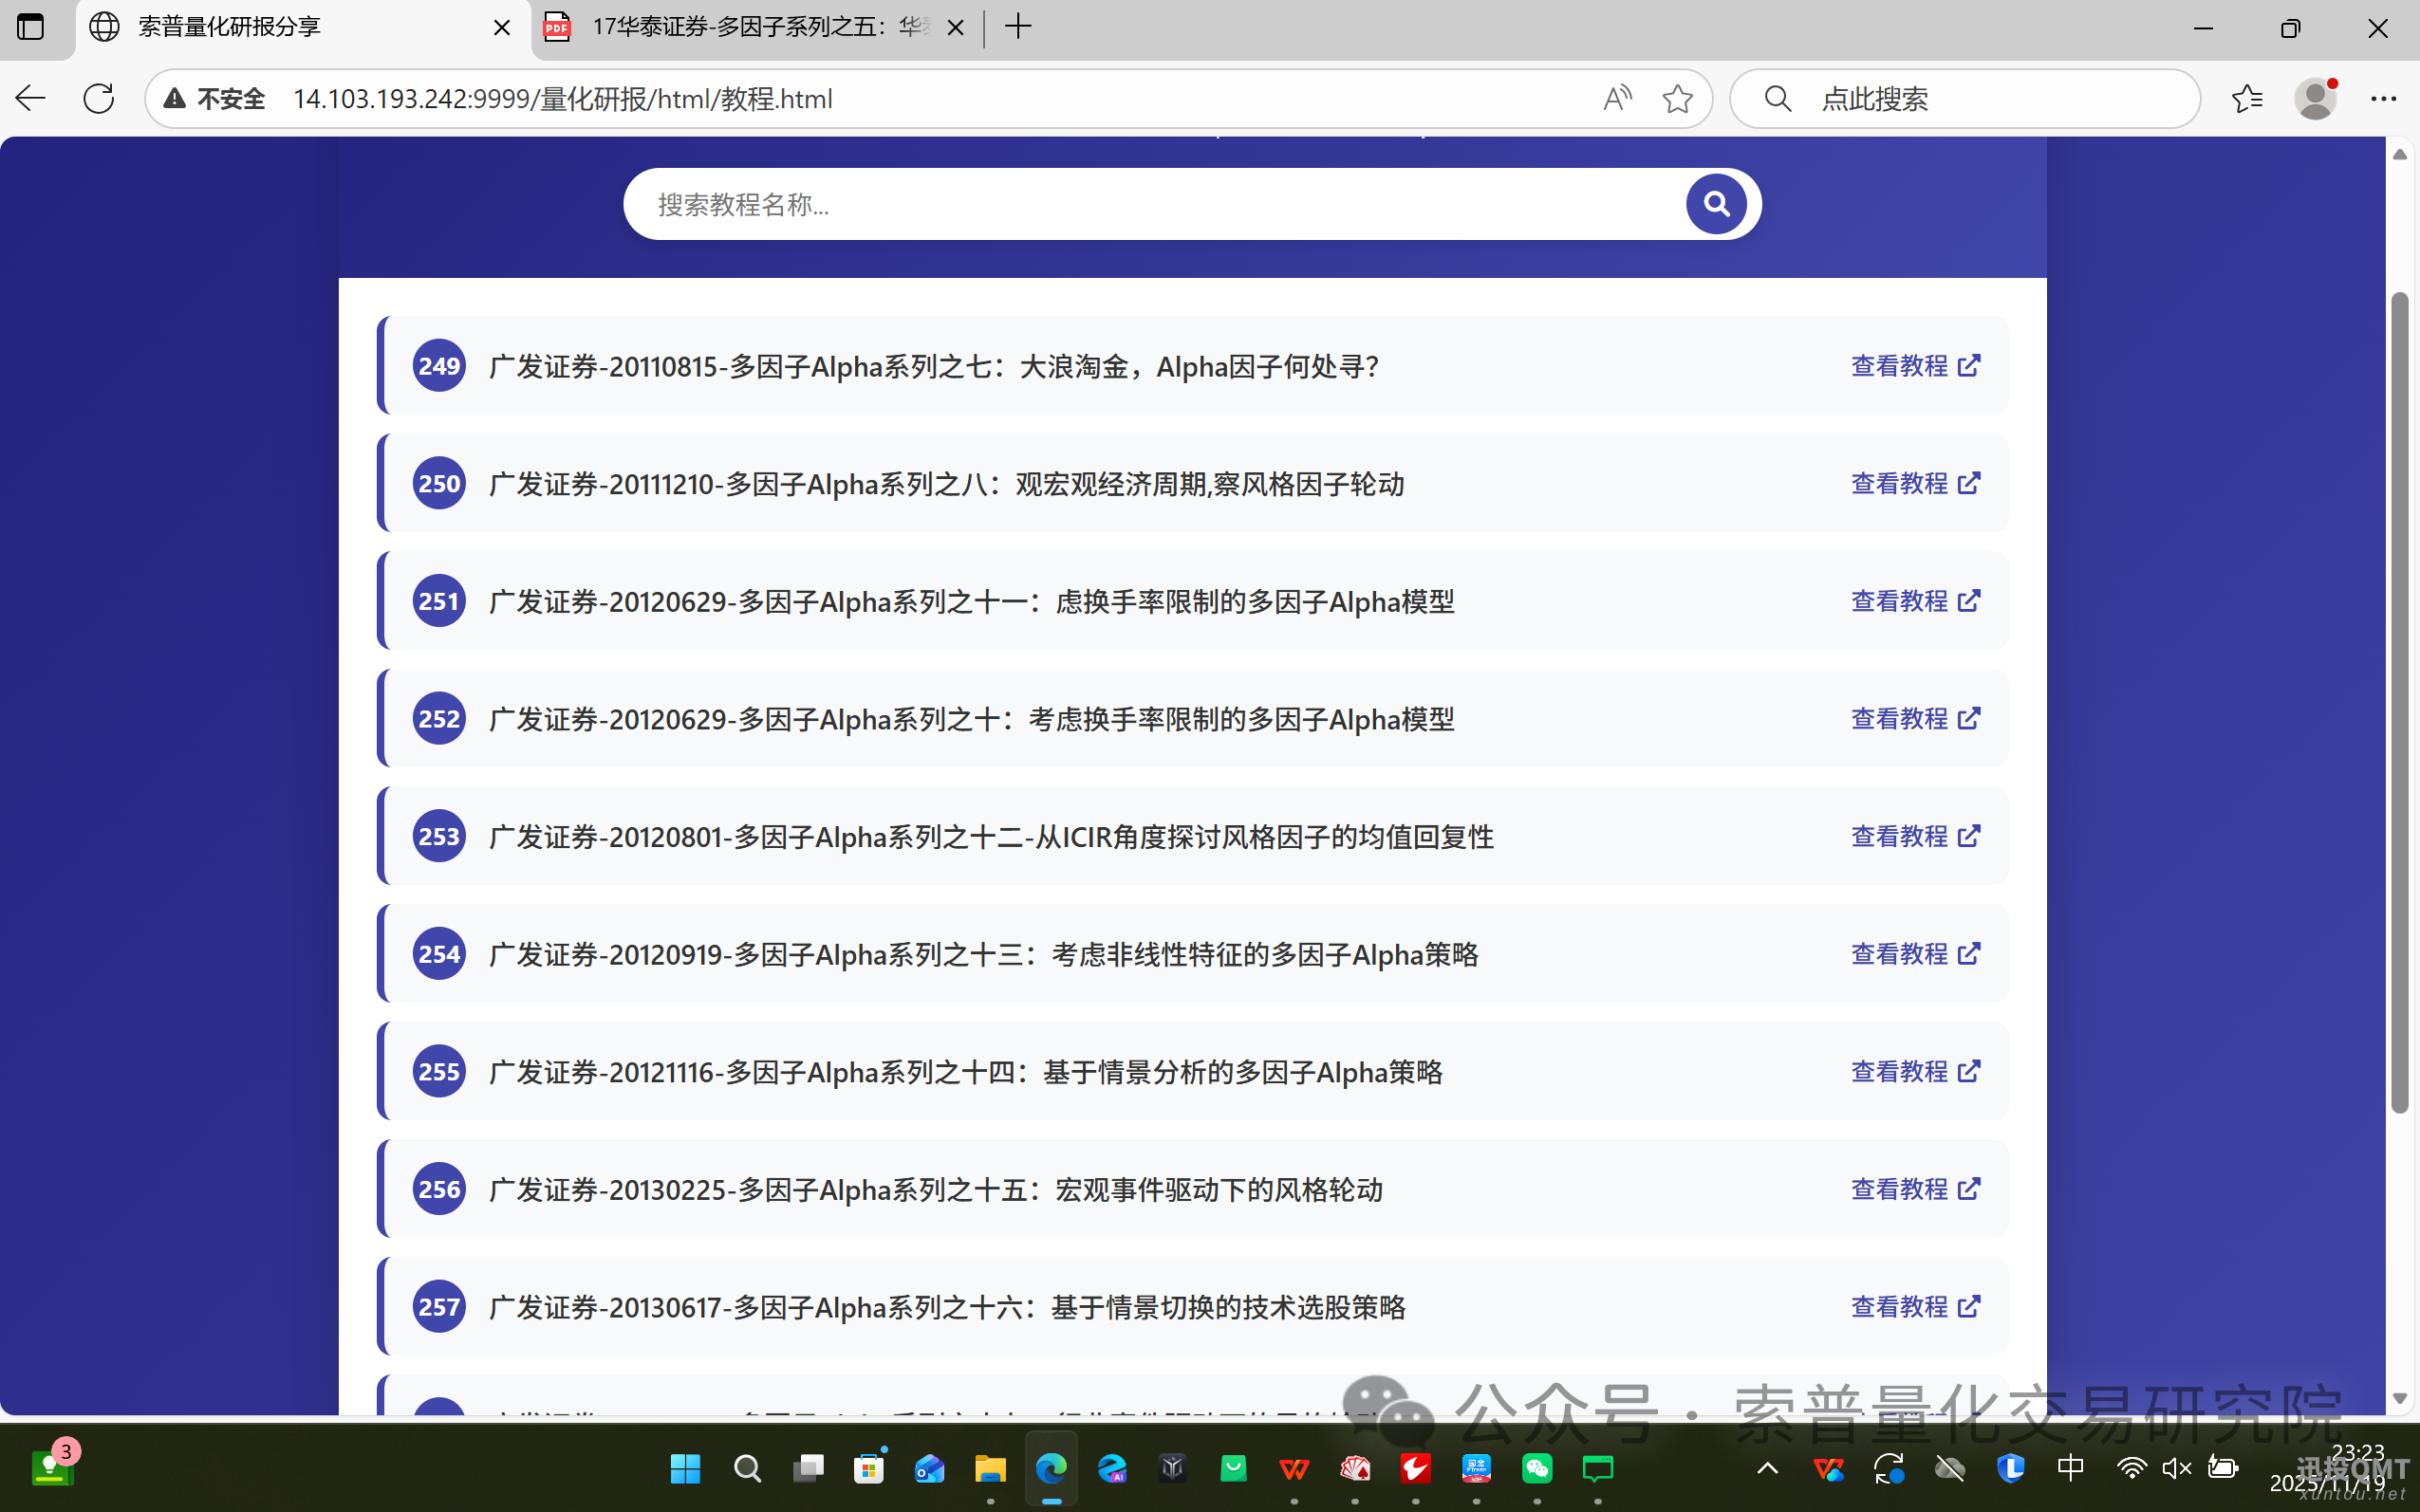
Task: Launch Outlook from the taskbar
Action: coord(929,1468)
